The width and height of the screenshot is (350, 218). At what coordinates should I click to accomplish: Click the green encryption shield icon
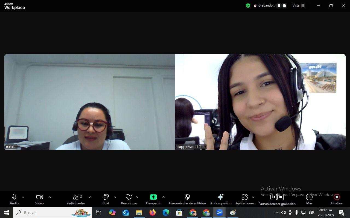pos(248,5)
